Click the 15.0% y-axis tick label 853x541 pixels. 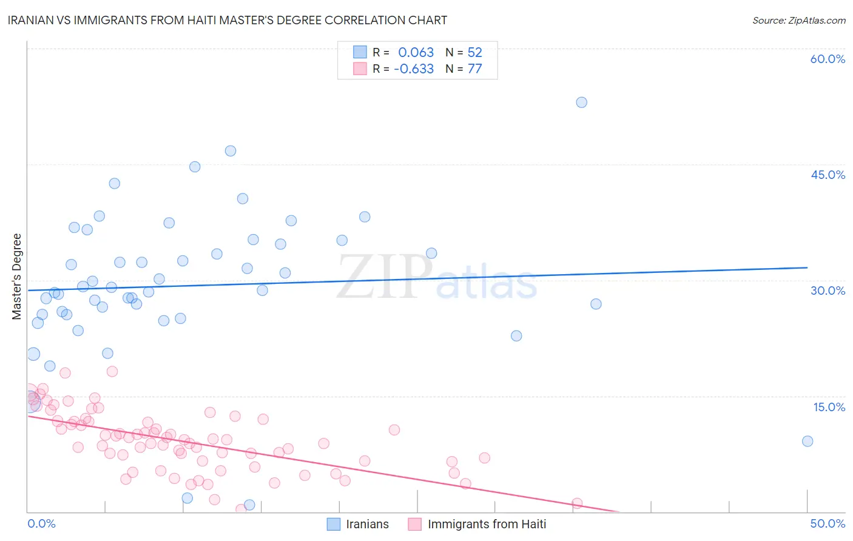coord(829,407)
